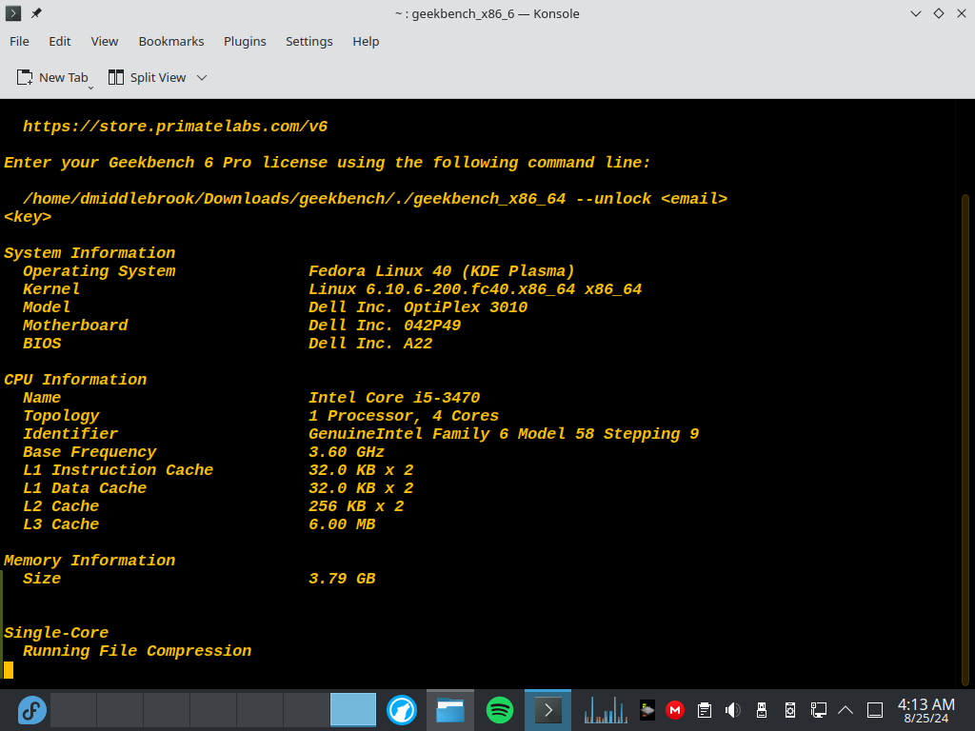The height and width of the screenshot is (731, 975).
Task: Click the blinking terminal cursor block
Action: [8, 669]
